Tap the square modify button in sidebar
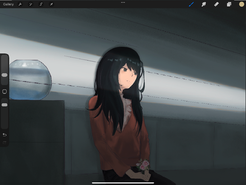 tap(5, 91)
